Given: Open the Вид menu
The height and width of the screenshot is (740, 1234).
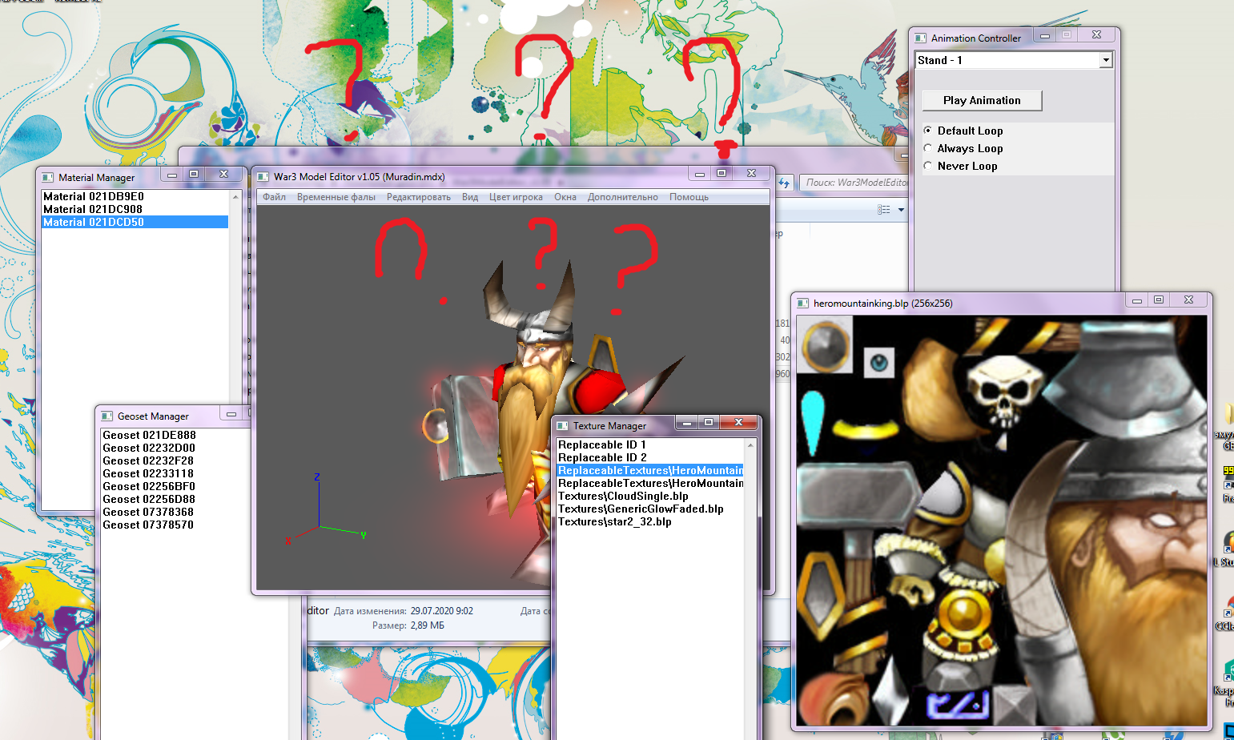Looking at the screenshot, I should tap(470, 197).
